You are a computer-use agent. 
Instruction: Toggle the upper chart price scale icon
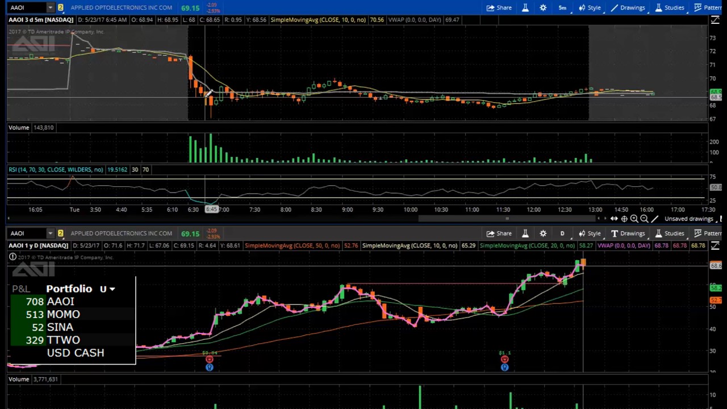tap(715, 20)
